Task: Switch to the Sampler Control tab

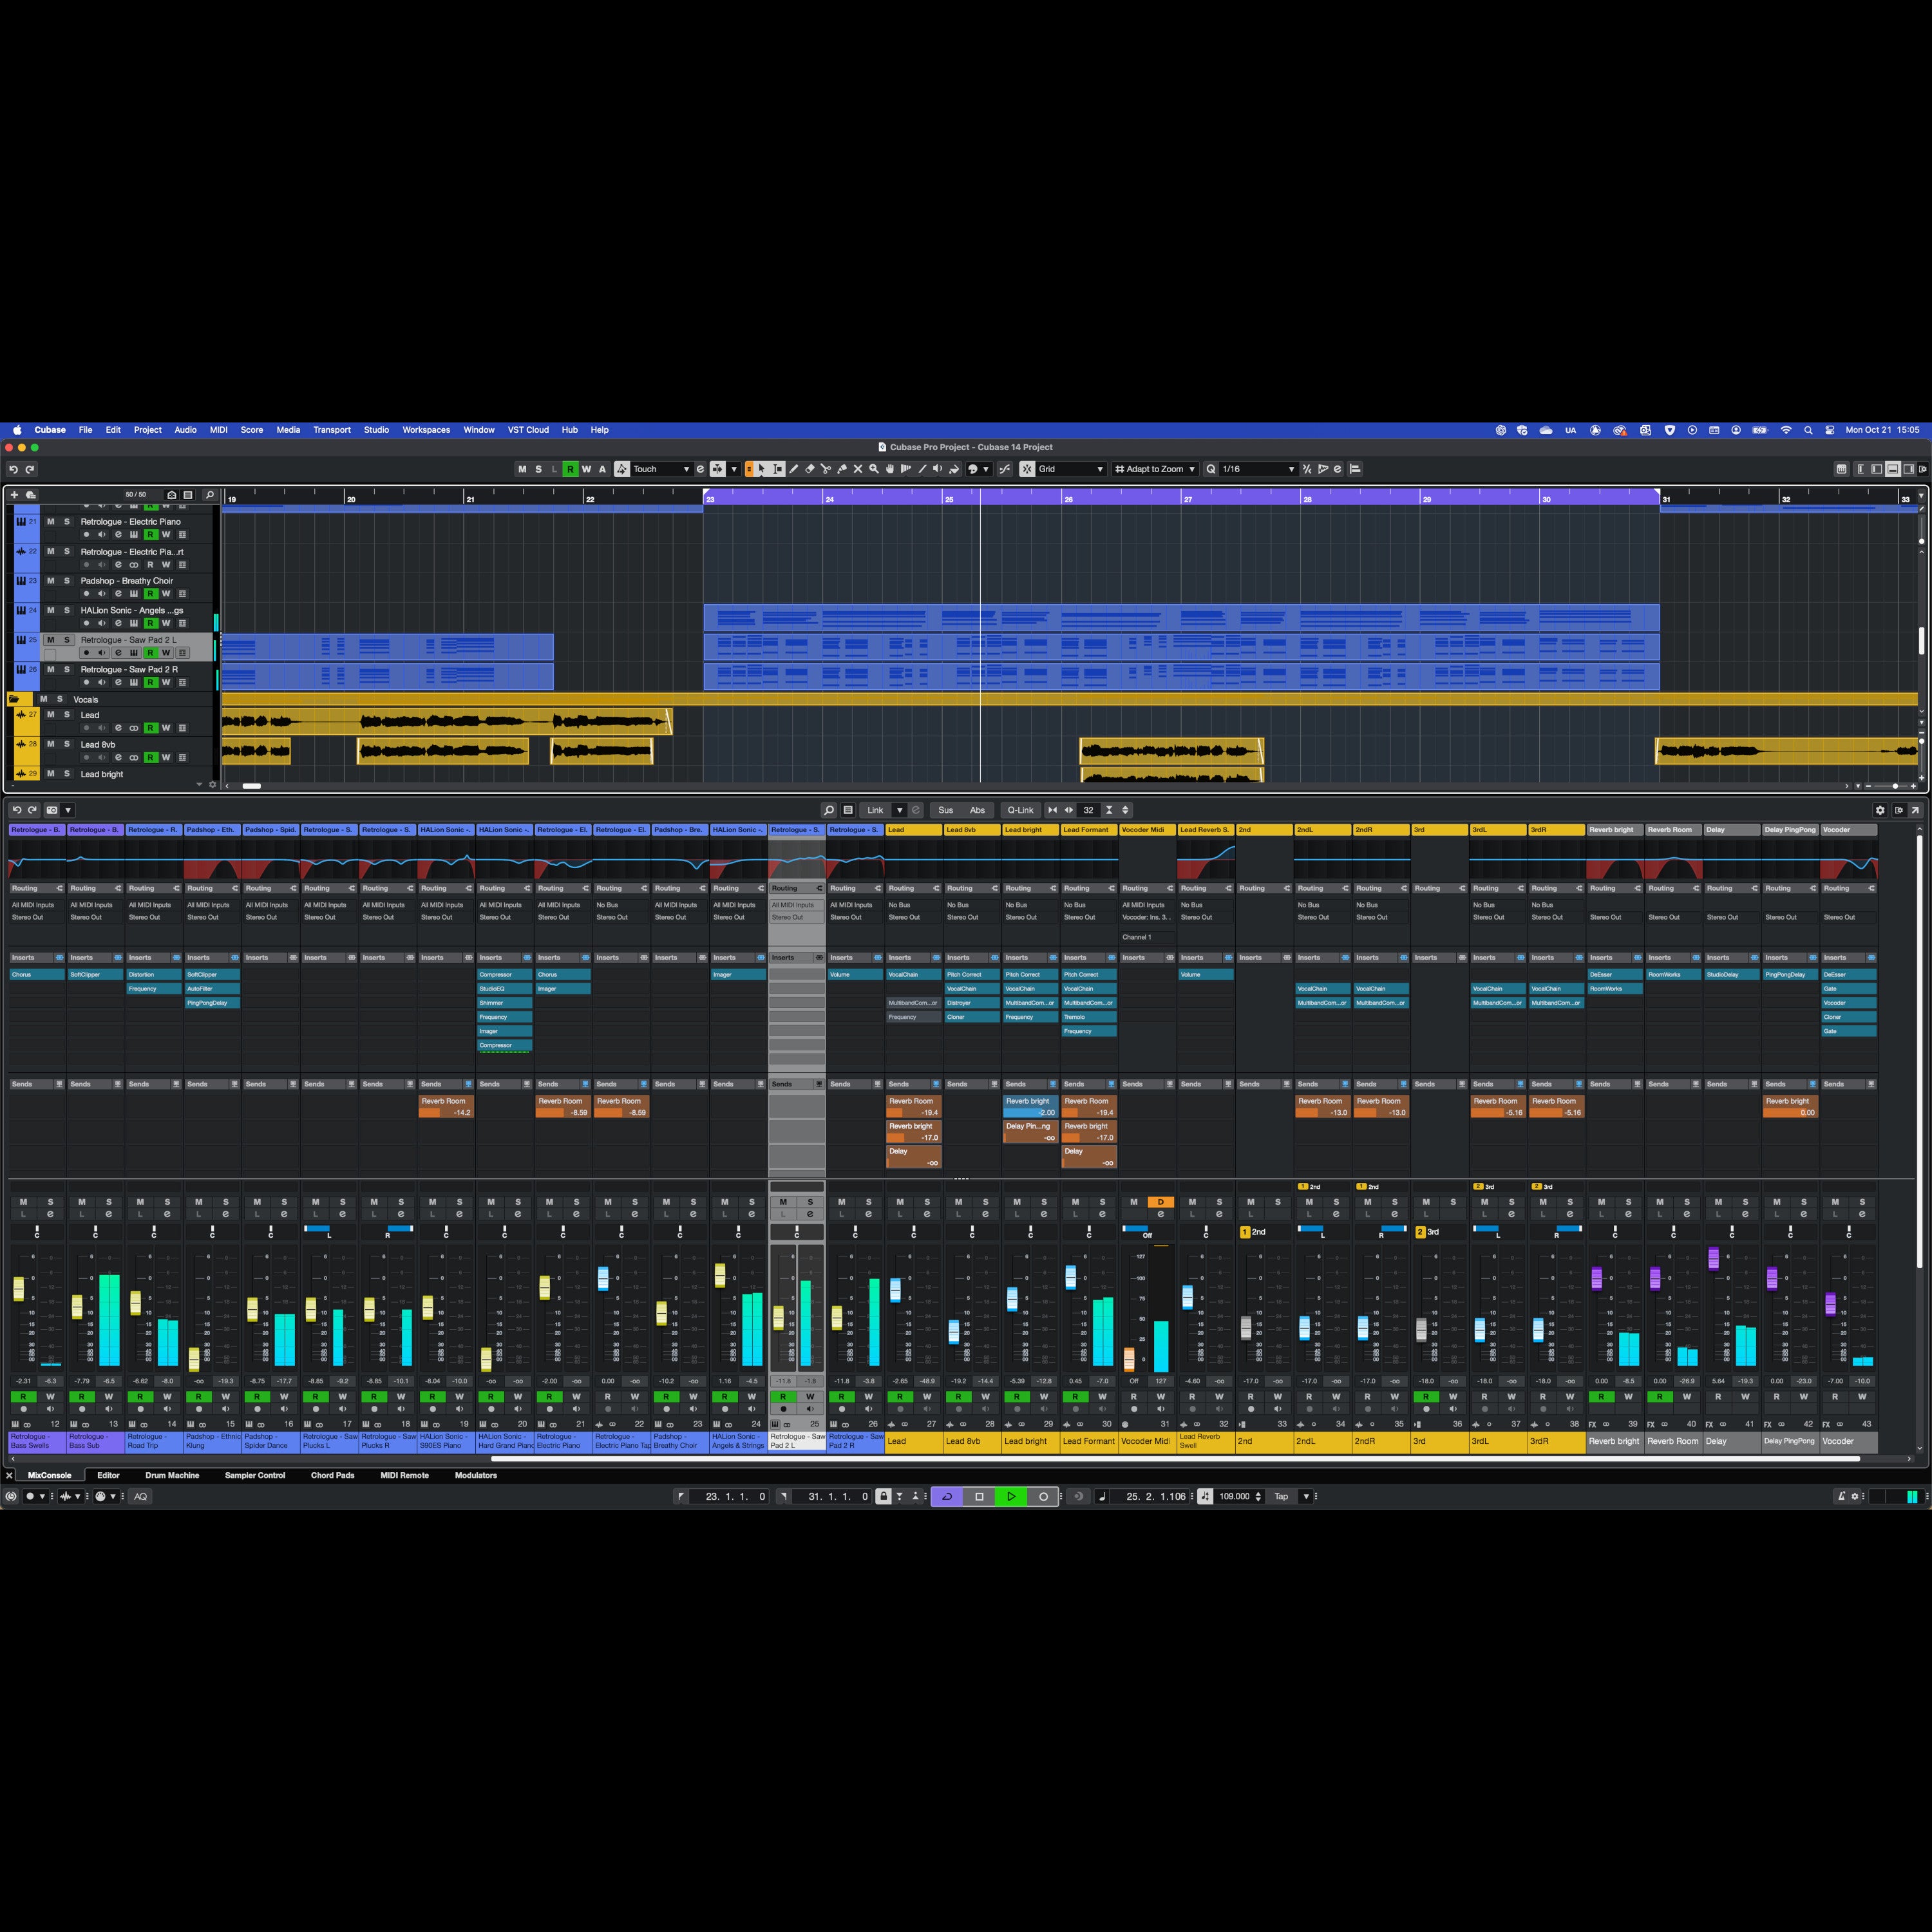Action: point(255,1476)
